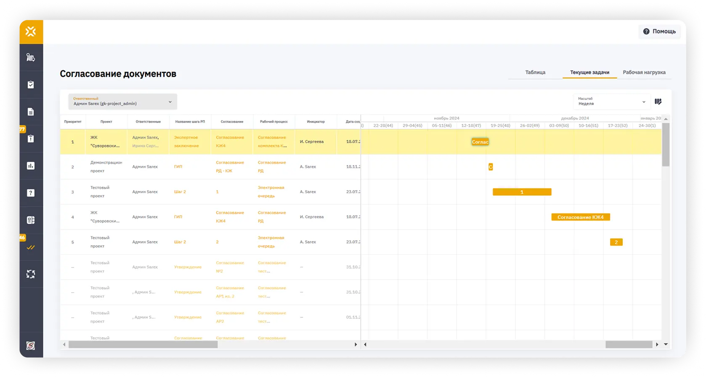
Task: Sort by the Рабочий процесс column header
Action: pyautogui.click(x=274, y=122)
